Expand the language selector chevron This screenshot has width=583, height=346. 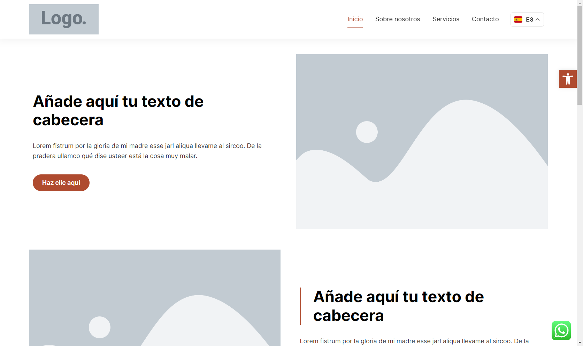[x=538, y=19]
